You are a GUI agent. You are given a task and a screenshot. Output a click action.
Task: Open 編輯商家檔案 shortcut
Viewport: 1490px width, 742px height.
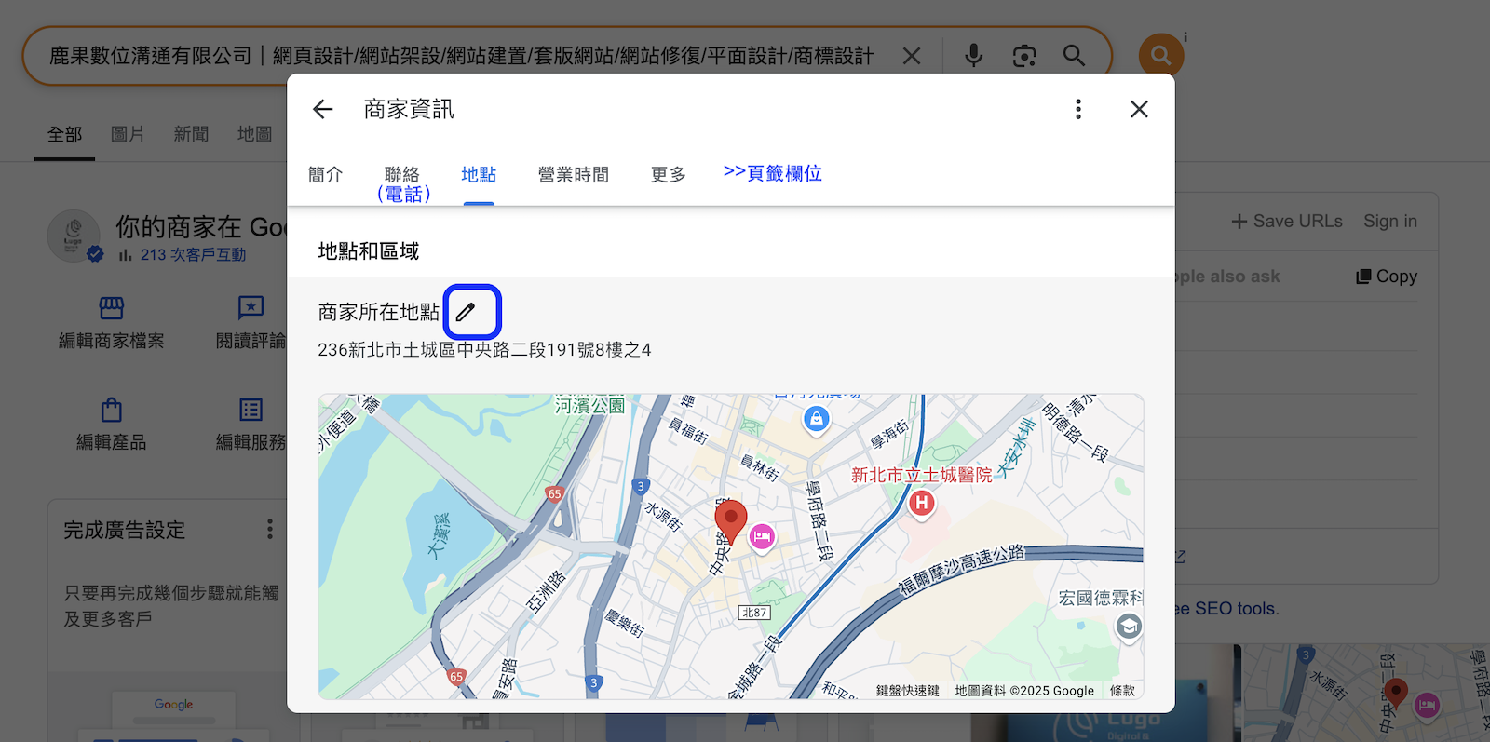coord(112,323)
